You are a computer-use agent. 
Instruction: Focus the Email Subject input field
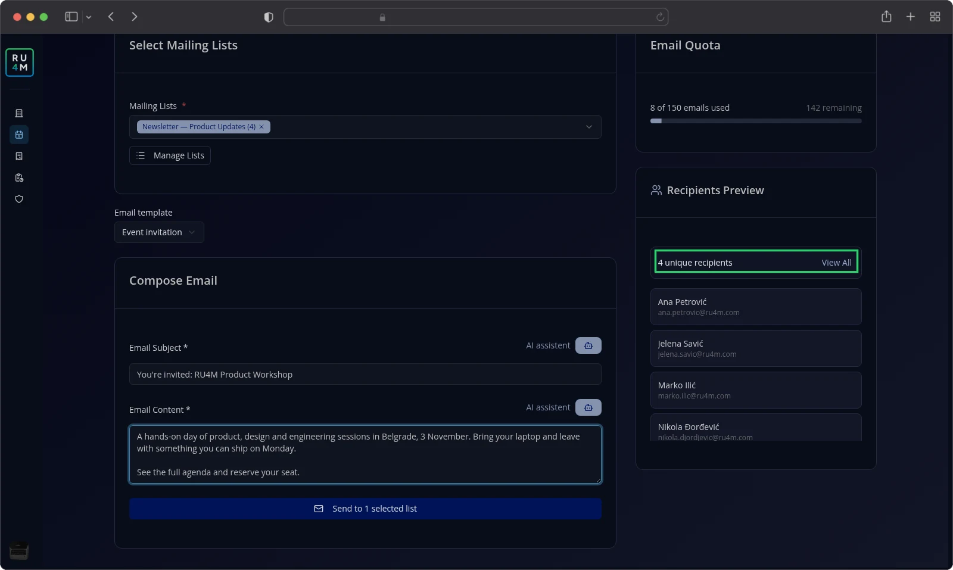pos(365,375)
